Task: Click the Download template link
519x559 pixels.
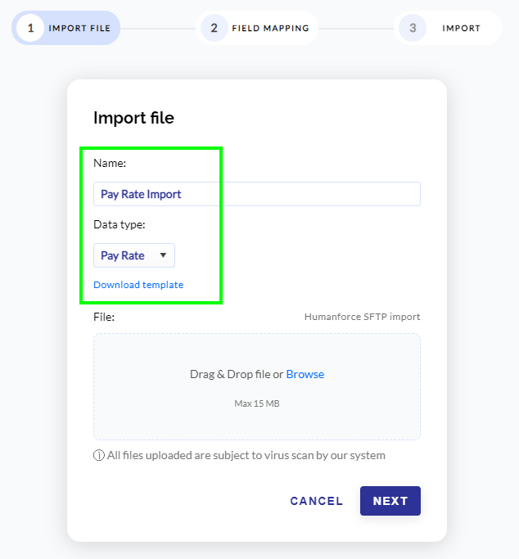Action: (x=138, y=285)
